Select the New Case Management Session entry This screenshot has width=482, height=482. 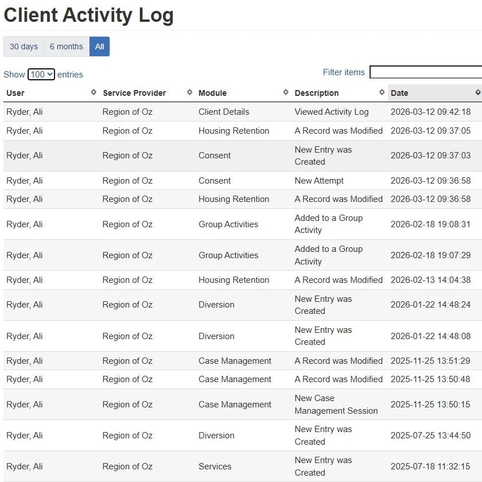pyautogui.click(x=336, y=405)
